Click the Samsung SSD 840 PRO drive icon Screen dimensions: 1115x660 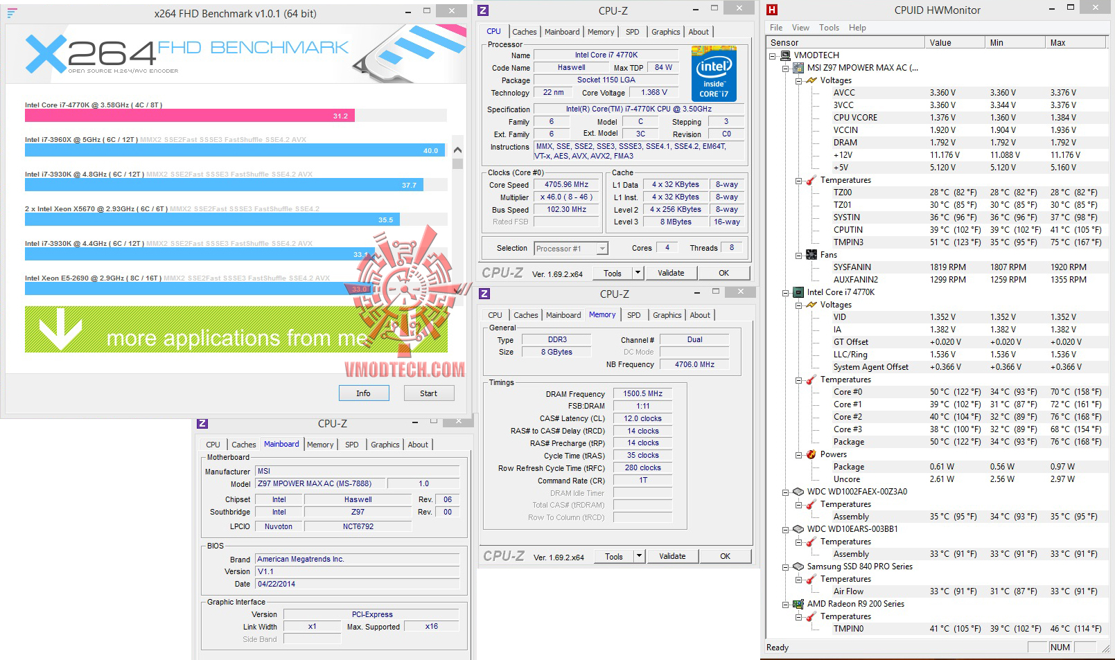pyautogui.click(x=798, y=567)
